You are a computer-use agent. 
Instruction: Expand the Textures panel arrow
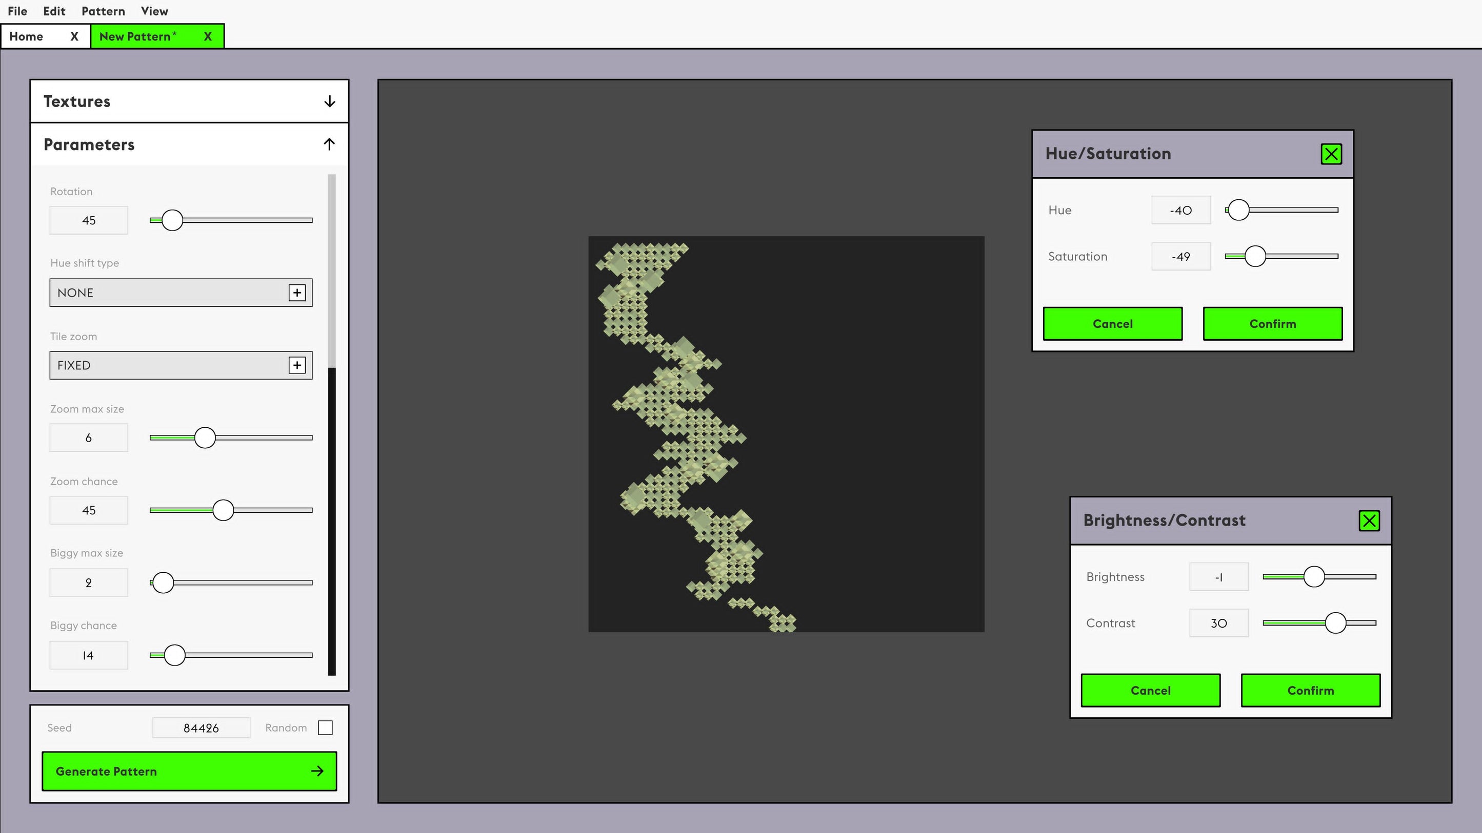click(x=329, y=102)
